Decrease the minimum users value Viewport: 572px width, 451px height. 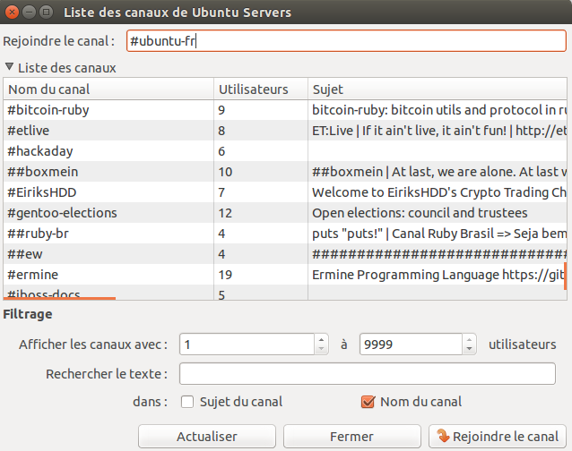pyautogui.click(x=321, y=349)
